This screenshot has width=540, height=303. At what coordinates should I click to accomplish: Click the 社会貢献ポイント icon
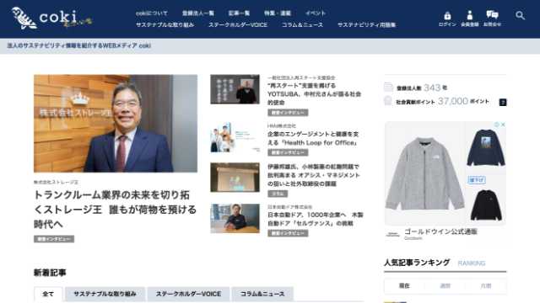(x=388, y=101)
